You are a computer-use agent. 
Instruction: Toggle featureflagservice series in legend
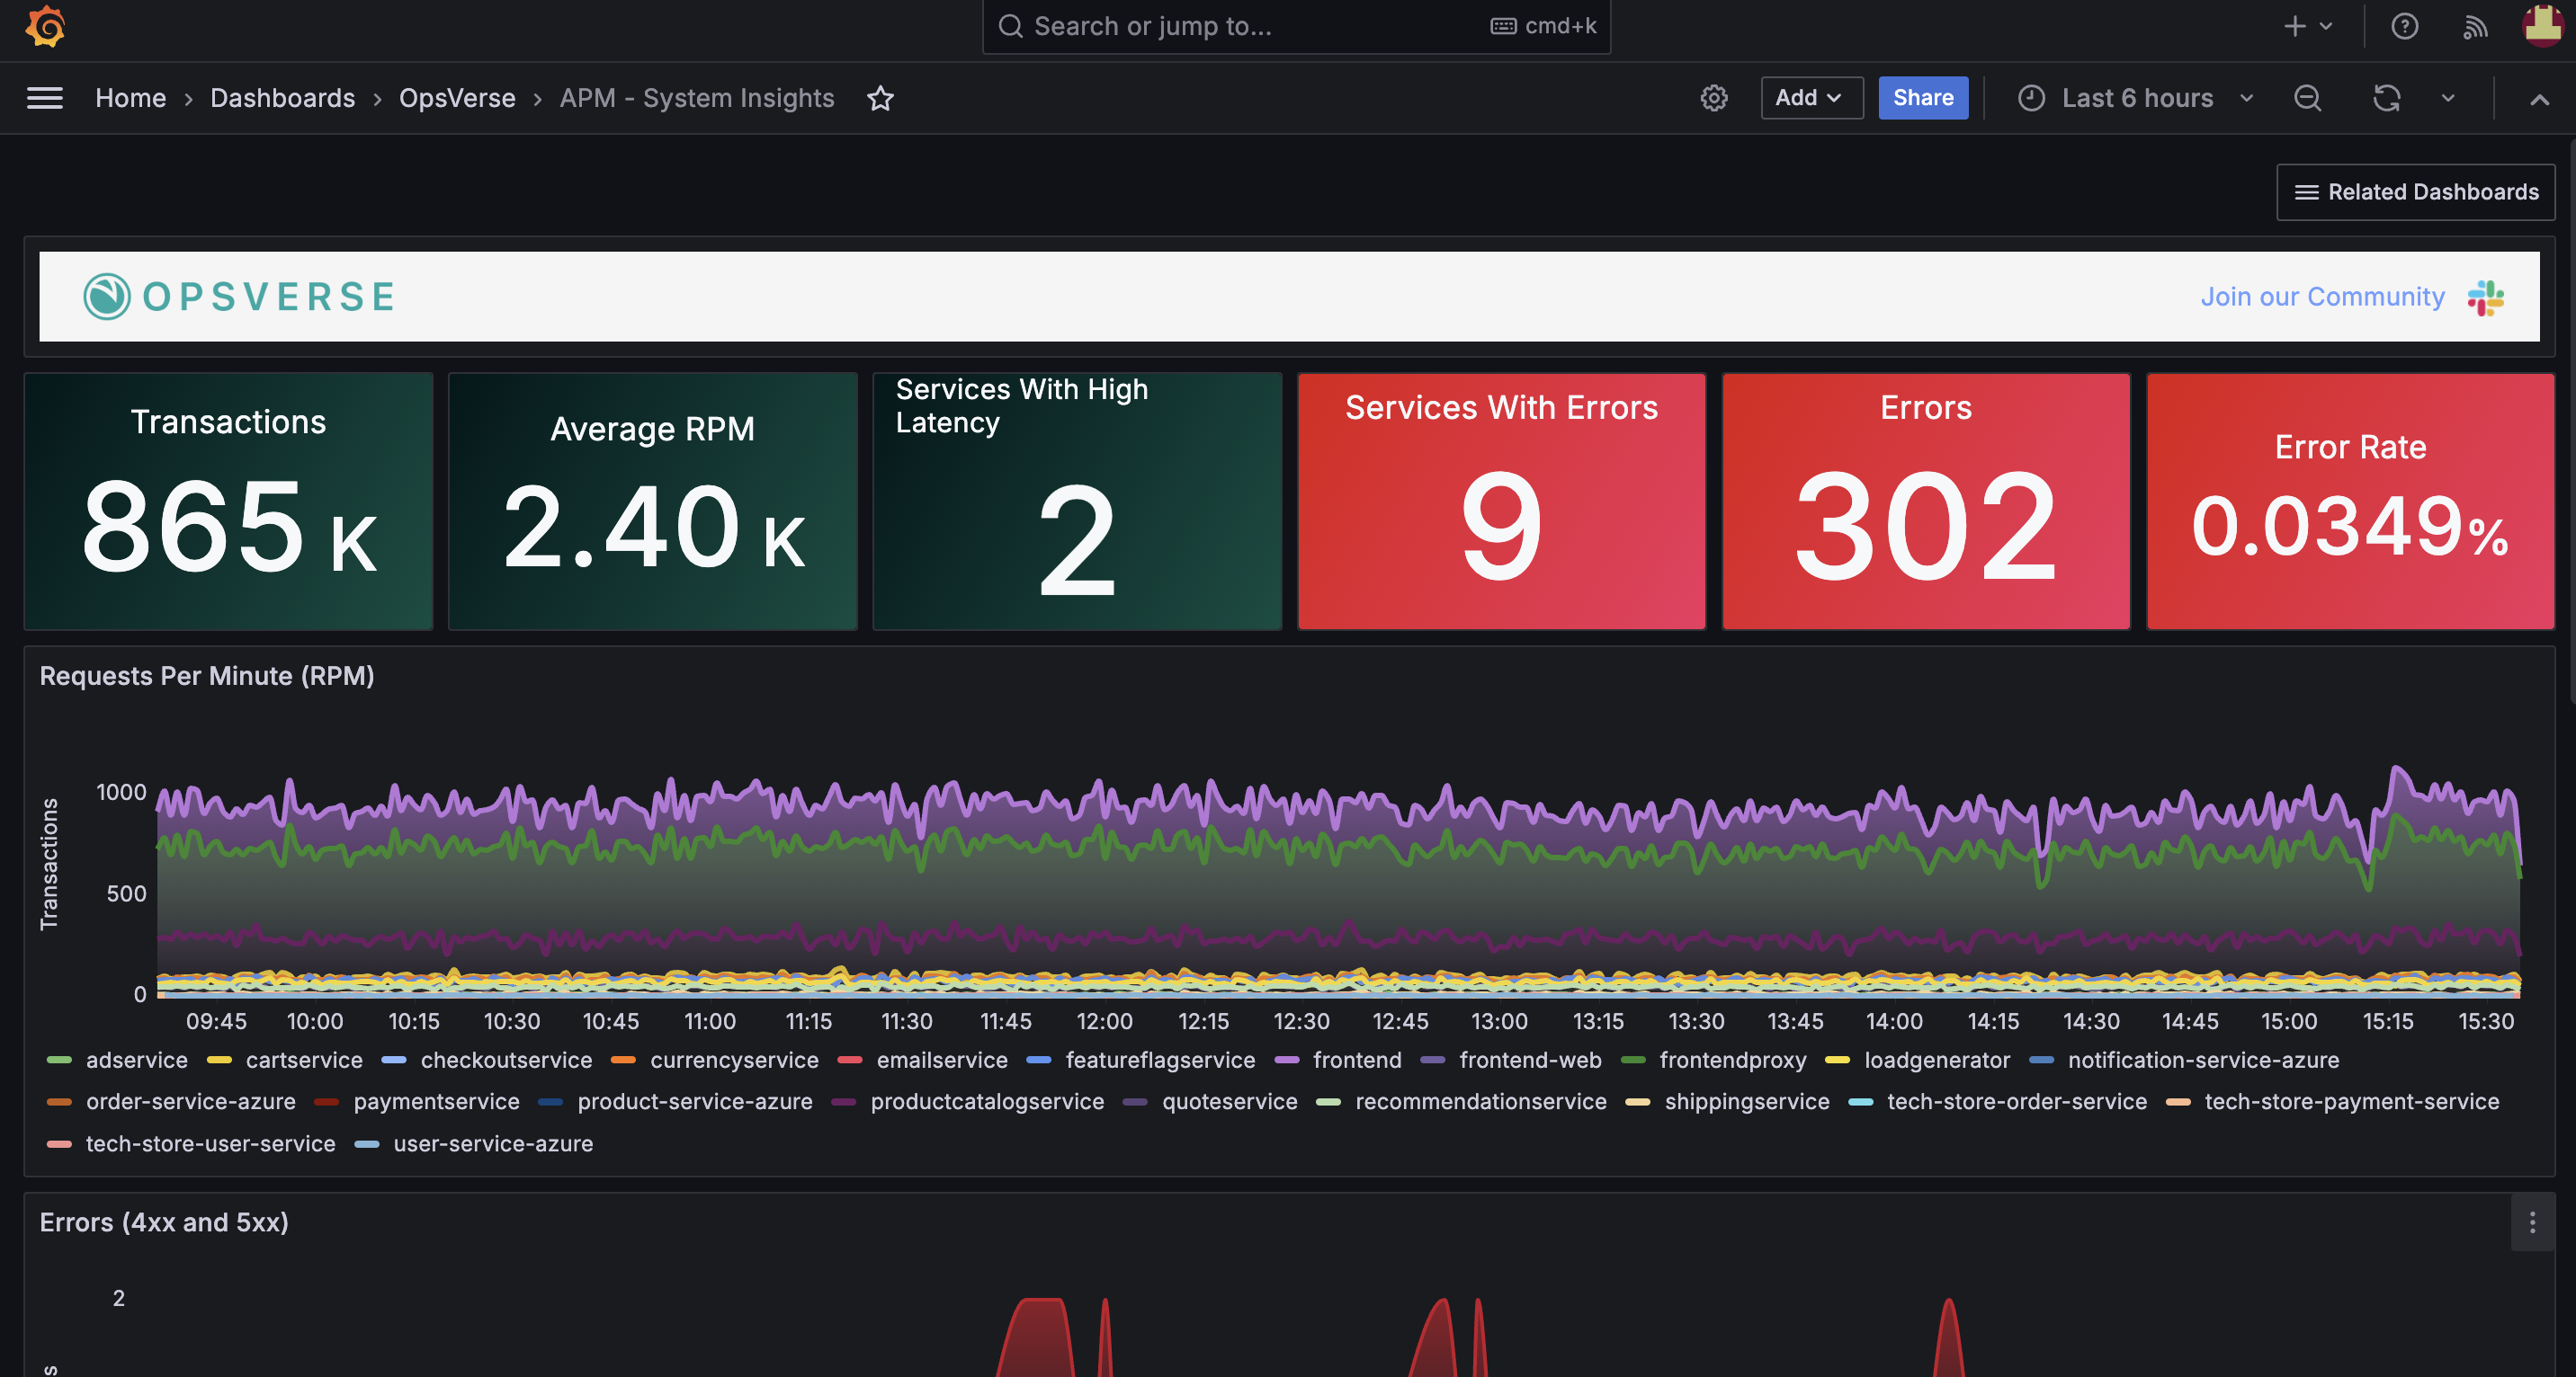click(x=1160, y=1061)
